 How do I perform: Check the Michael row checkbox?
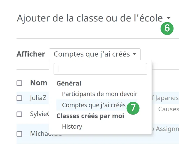point(19,134)
